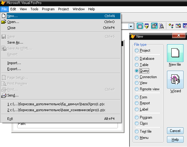Open the Data Session window icon

(x=147, y=26)
